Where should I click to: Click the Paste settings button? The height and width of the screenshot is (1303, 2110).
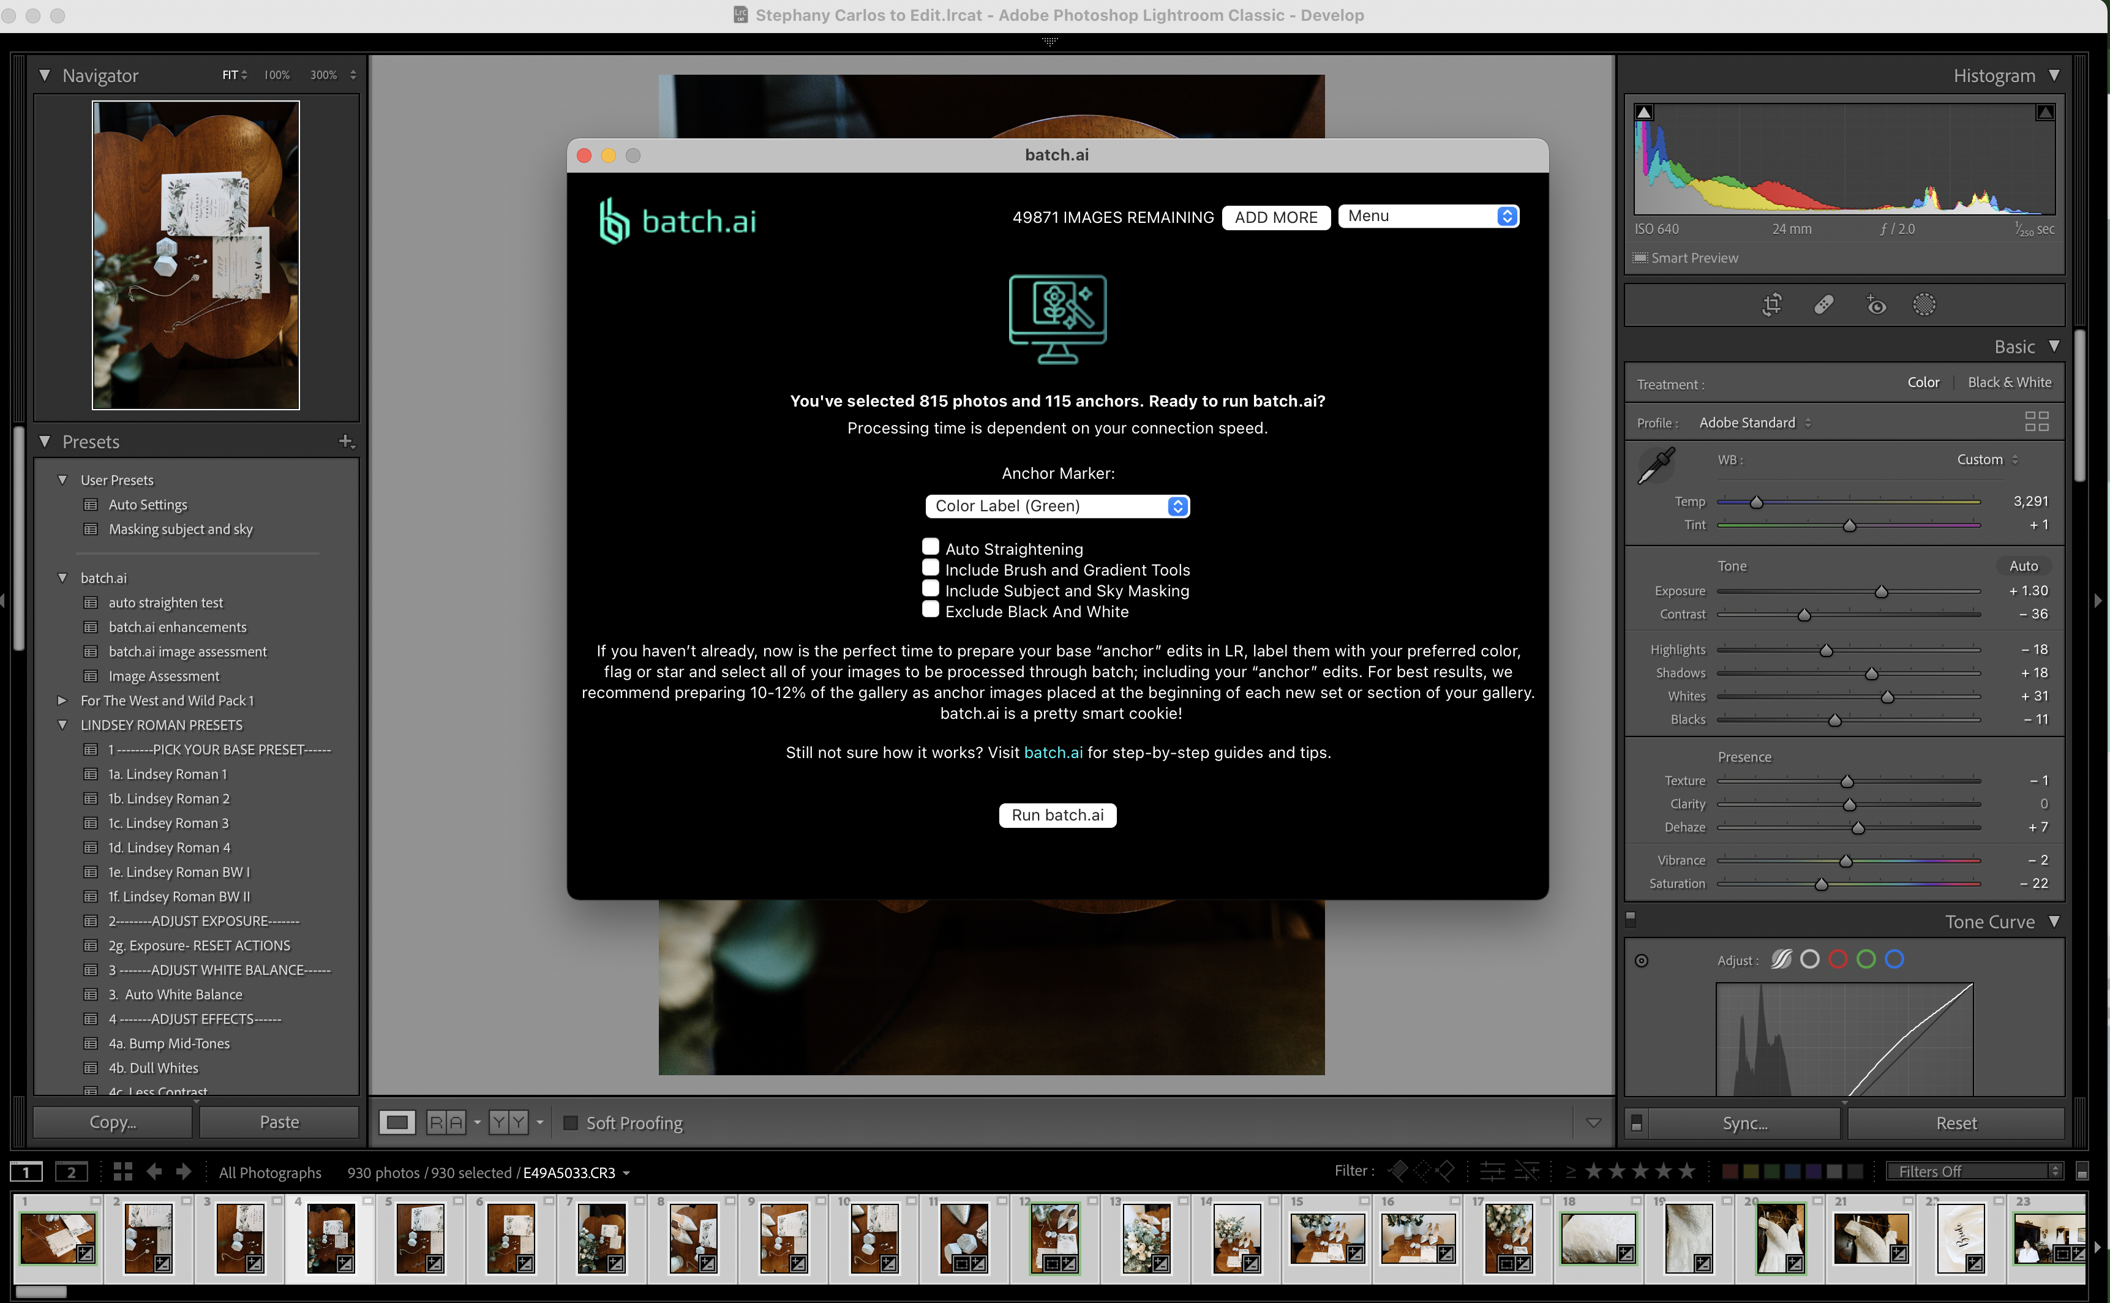[x=279, y=1122]
